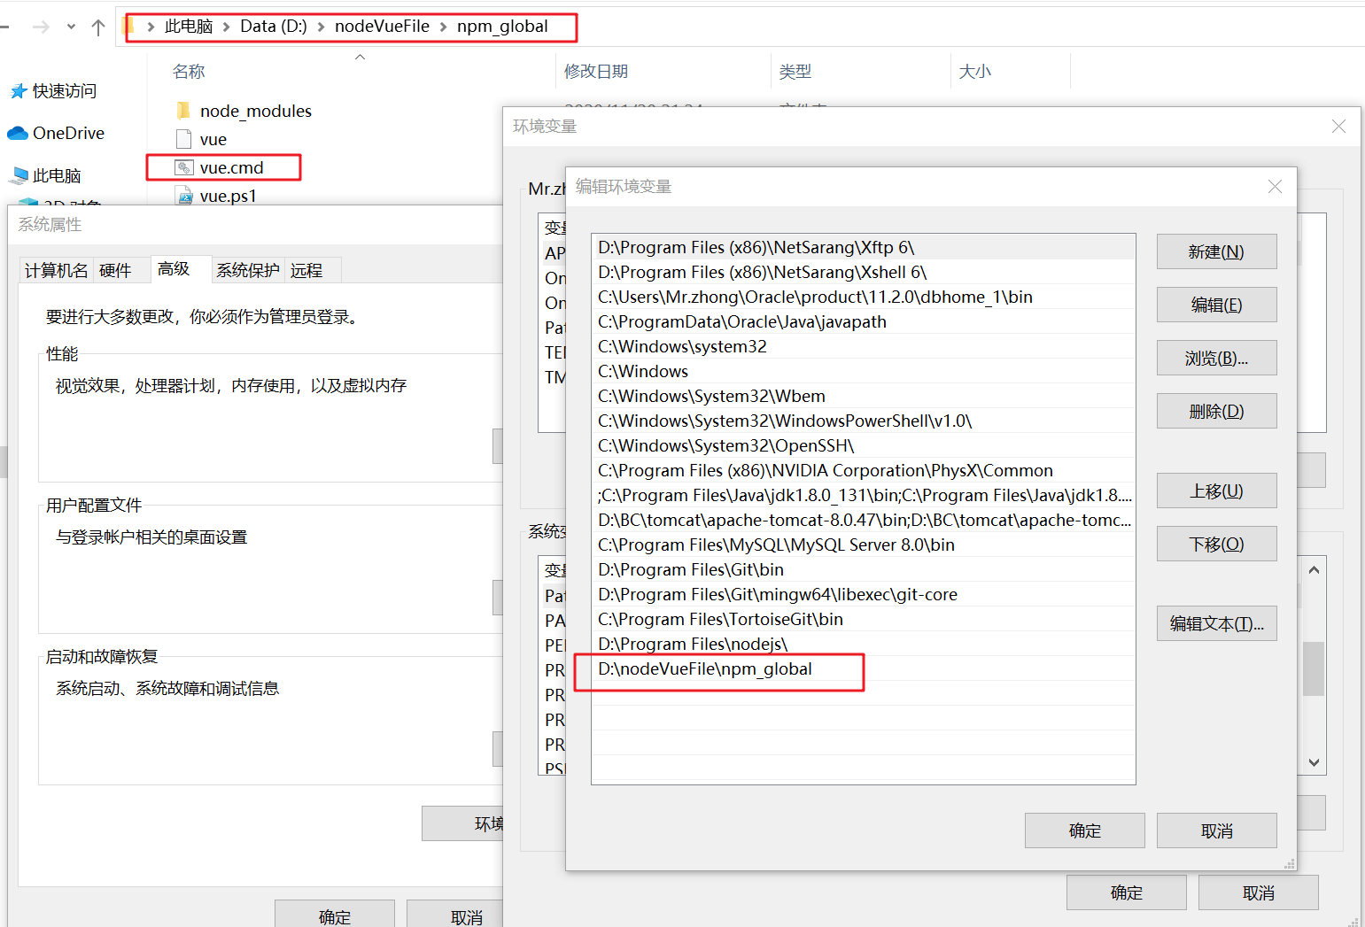Click 确定 in System Properties window
The height and width of the screenshot is (927, 1365).
pyautogui.click(x=335, y=915)
